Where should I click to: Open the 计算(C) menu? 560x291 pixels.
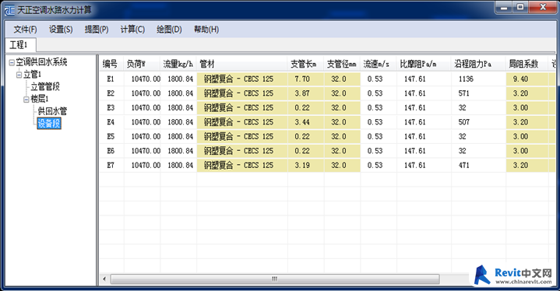(132, 30)
